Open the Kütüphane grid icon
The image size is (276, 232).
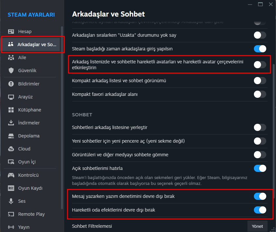pyautogui.click(x=11, y=110)
